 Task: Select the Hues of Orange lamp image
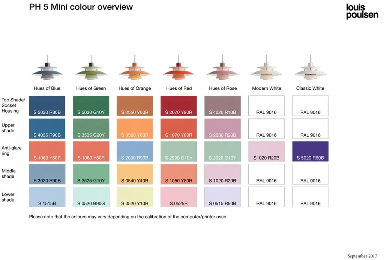click(135, 70)
